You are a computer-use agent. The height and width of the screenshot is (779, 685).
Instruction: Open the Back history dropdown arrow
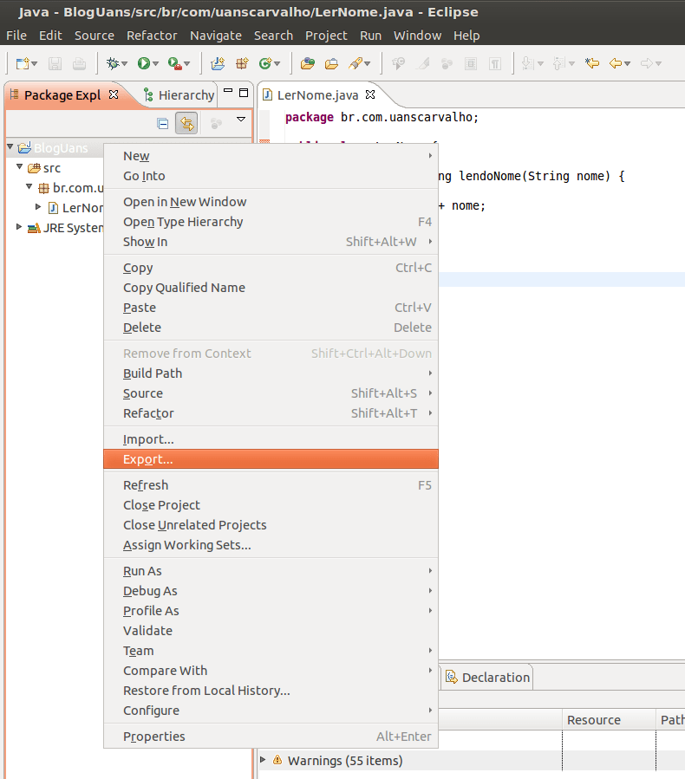(627, 63)
